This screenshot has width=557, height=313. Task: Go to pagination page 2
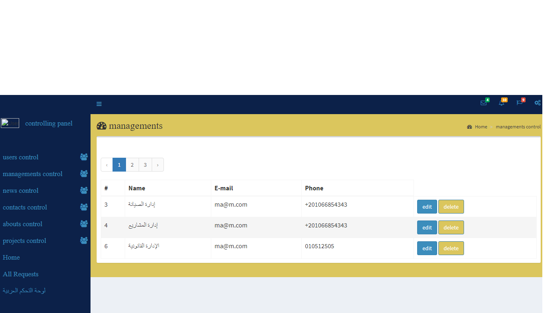132,165
